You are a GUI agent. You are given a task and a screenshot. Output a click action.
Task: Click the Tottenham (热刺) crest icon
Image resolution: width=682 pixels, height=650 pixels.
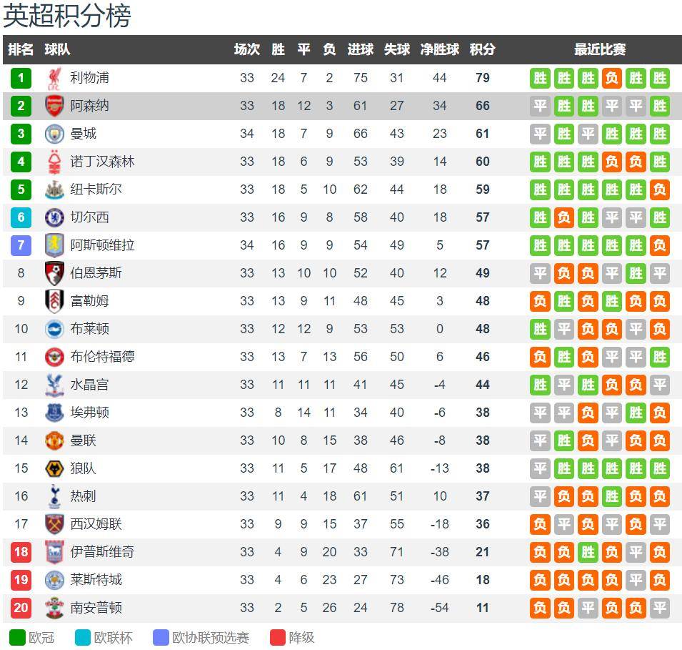tap(54, 496)
